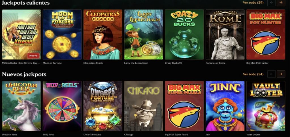Click previous arrow in Nuevos jackpots row
The width and height of the screenshot is (290, 137).
tap(272, 74)
